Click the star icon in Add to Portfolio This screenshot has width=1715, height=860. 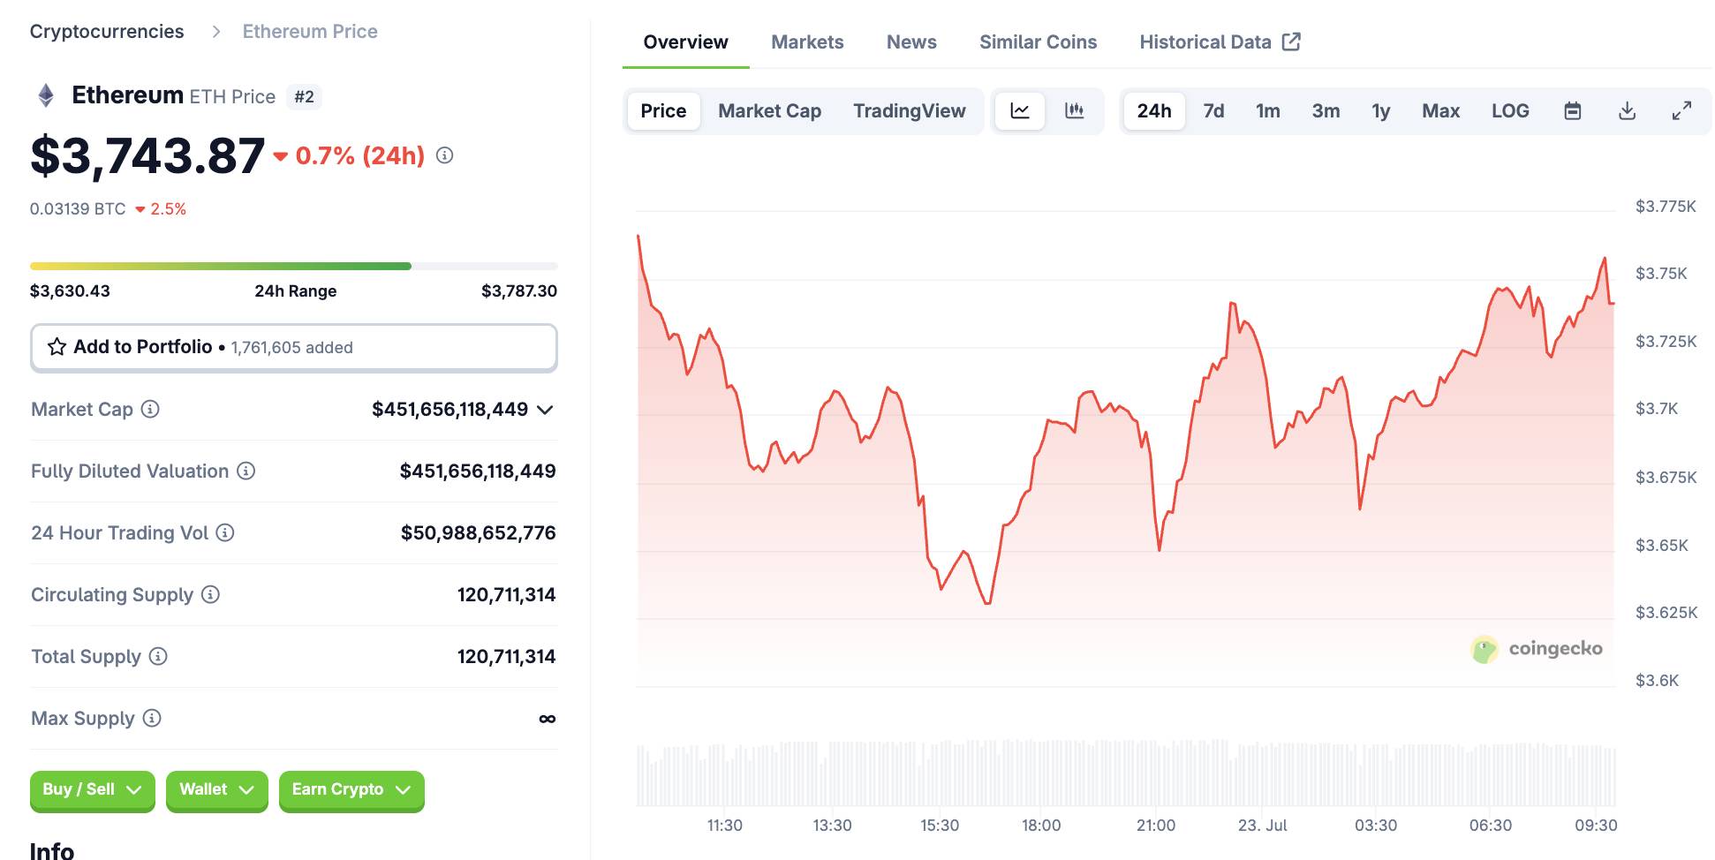coord(57,347)
